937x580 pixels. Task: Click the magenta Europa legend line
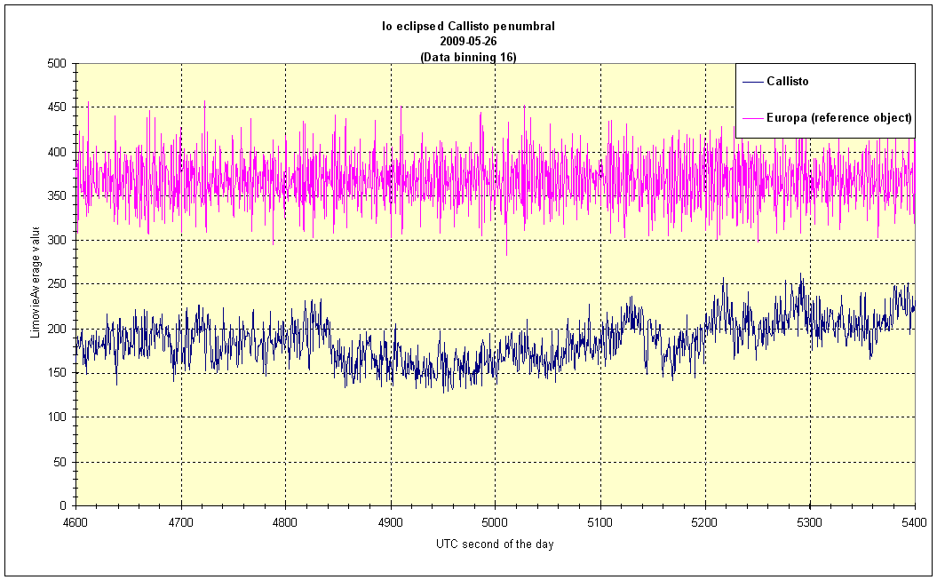coord(752,118)
